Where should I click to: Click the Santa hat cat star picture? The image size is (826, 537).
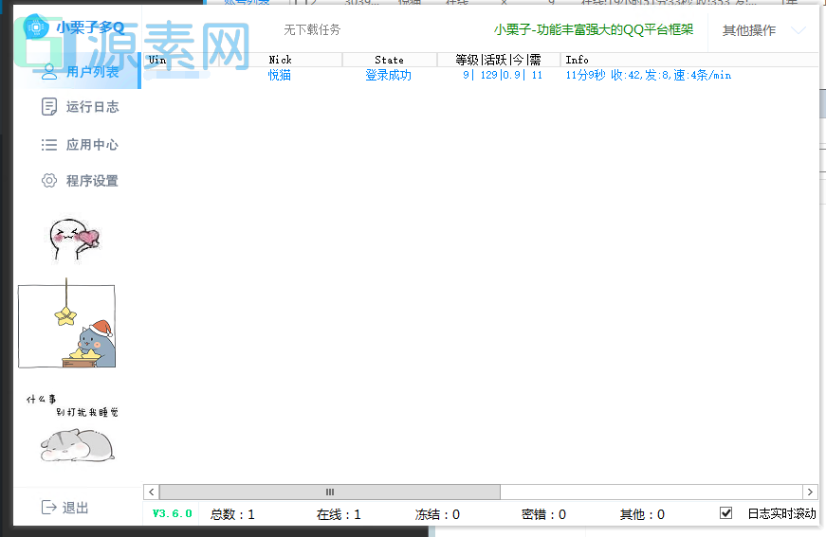[66, 324]
